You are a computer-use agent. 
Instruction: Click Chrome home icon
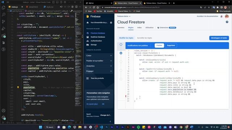click(x=98, y=7)
